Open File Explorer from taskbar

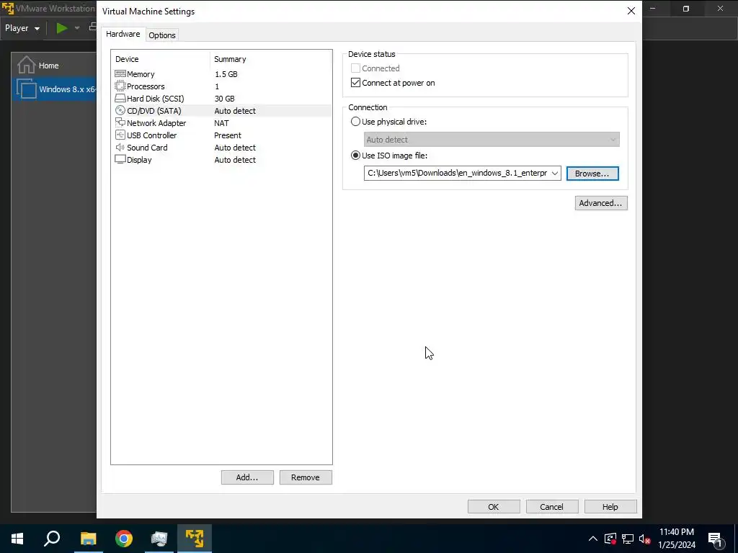pyautogui.click(x=88, y=539)
